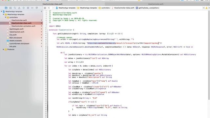Viewport: 210px width, 118px height.
Task: Open the WeatherApp-template folder segment in jump bar
Action: 87,8
